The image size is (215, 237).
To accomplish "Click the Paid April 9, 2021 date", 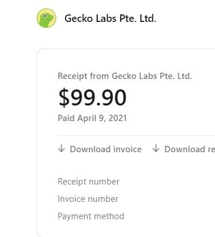I will (x=92, y=118).
